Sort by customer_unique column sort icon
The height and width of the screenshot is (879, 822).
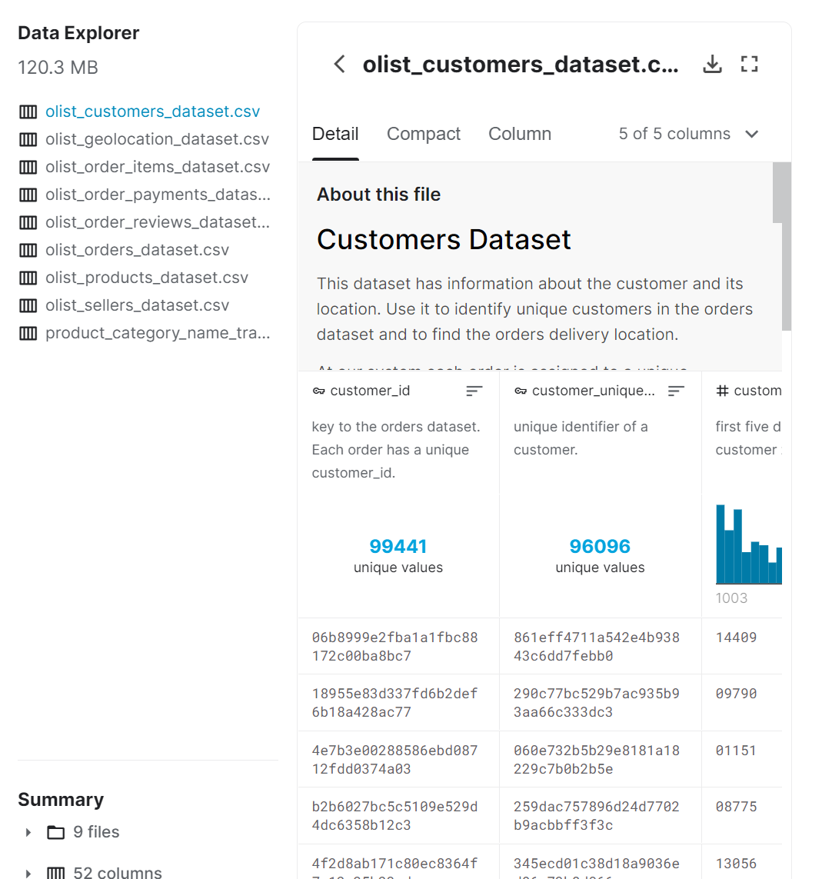676,391
